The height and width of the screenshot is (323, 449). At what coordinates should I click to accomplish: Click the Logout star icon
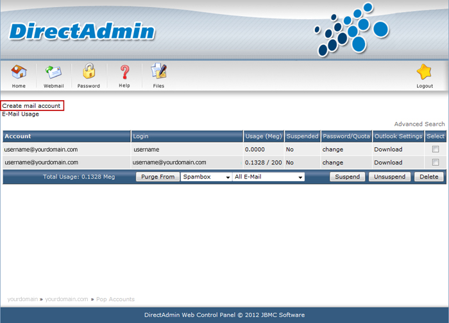point(424,72)
